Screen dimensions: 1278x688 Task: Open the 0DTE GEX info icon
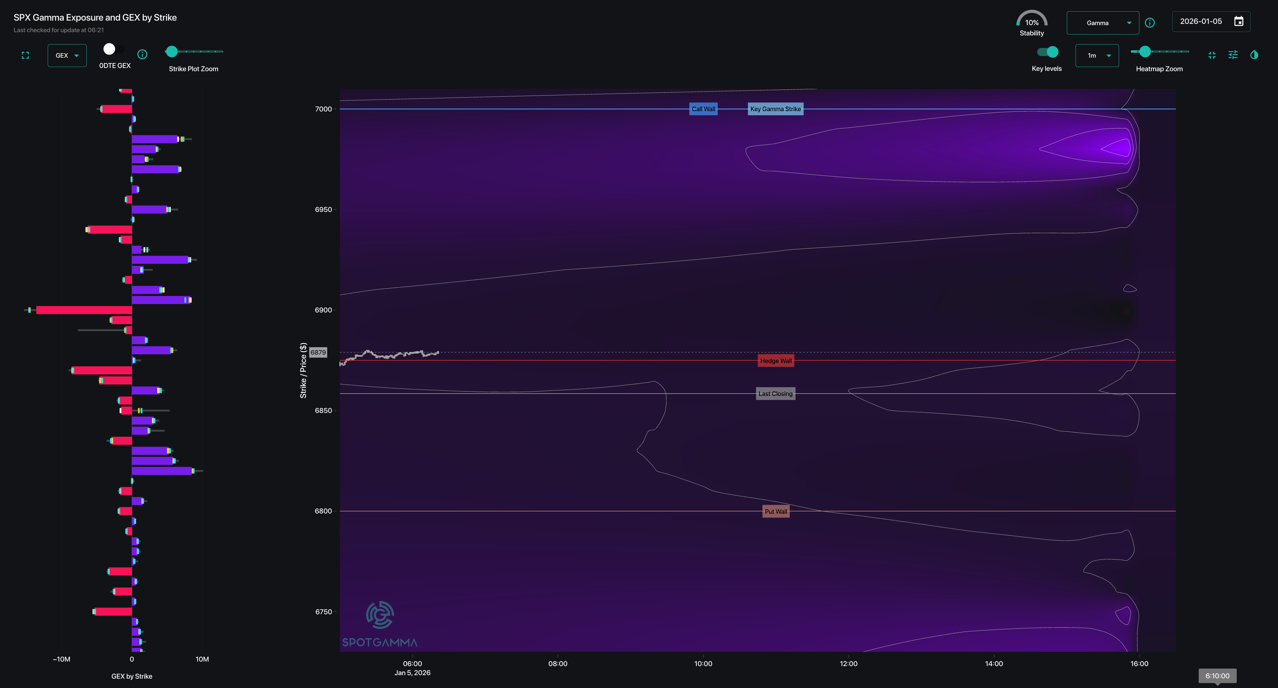pos(143,54)
